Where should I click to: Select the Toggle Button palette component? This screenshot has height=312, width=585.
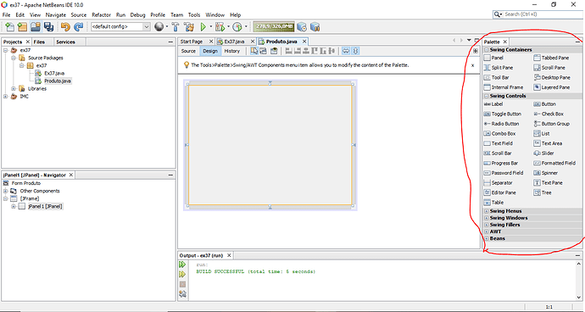coord(503,114)
